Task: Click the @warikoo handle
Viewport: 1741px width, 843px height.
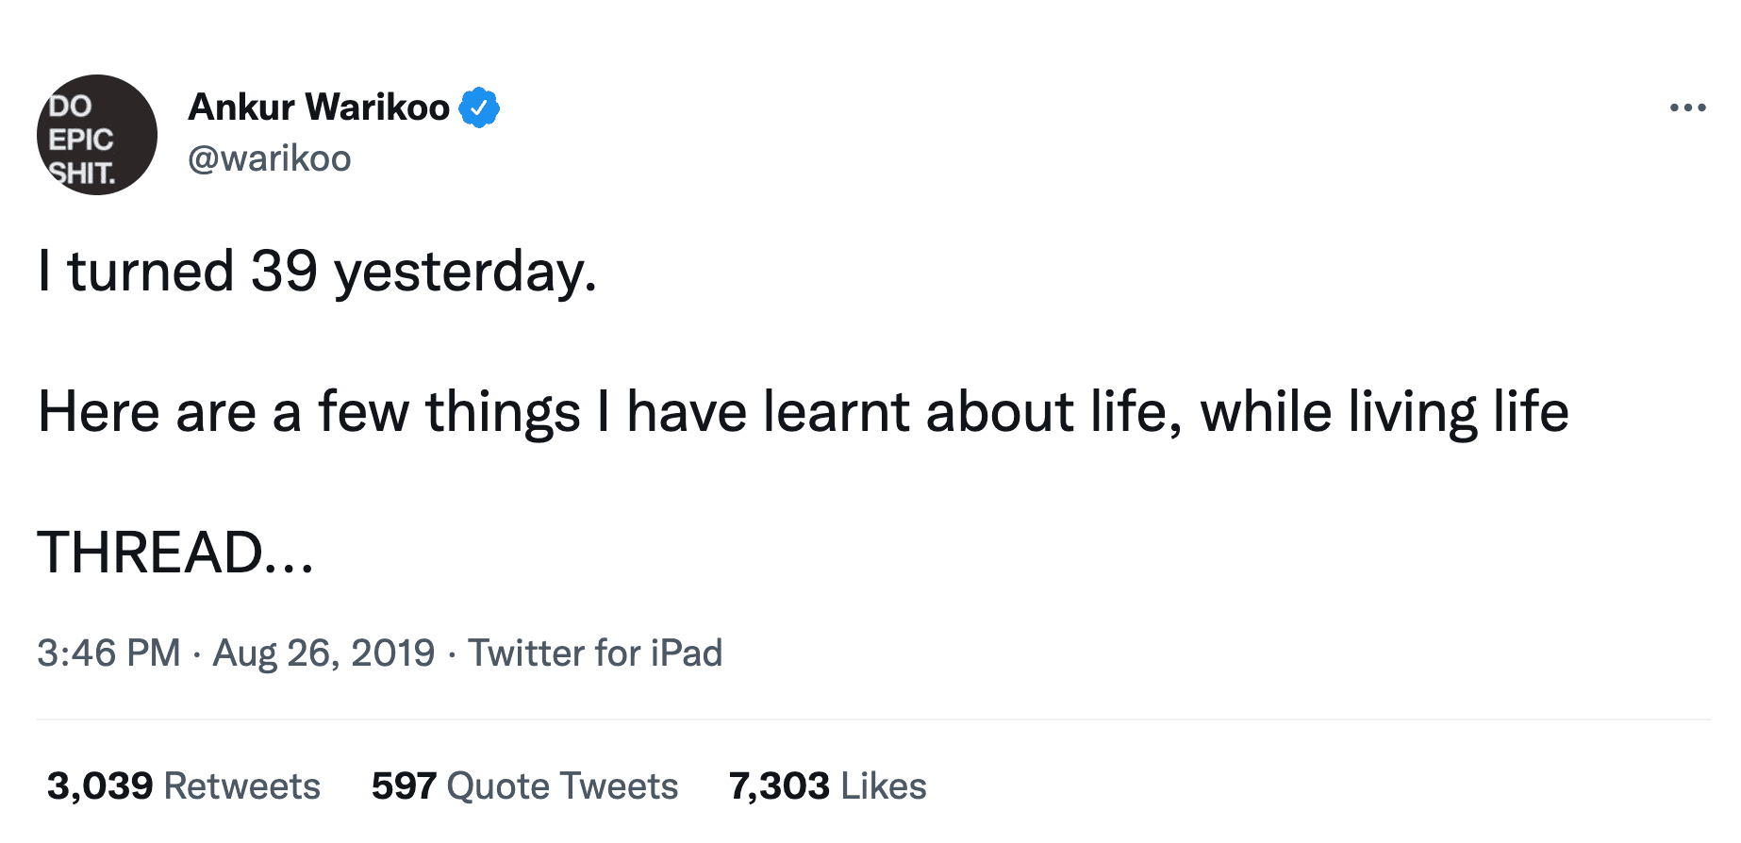Action: (270, 158)
